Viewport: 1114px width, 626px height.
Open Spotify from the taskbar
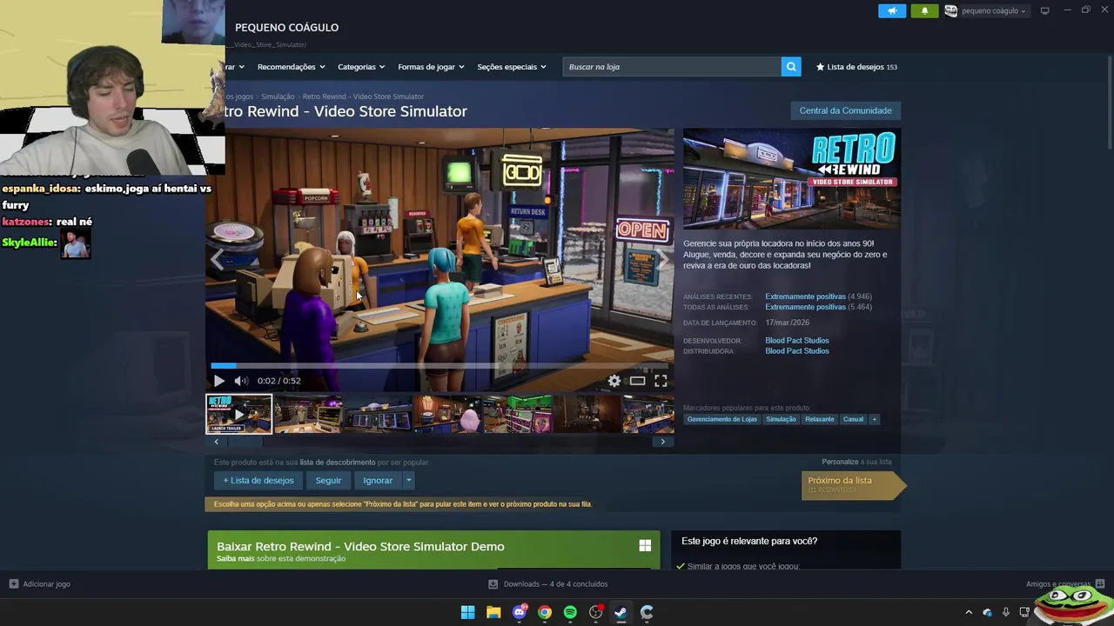click(570, 612)
